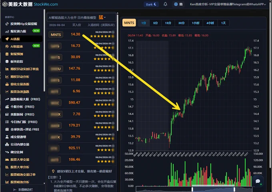Switch chart to 1小时 interval
The height and width of the screenshot is (192, 272).
point(196,23)
